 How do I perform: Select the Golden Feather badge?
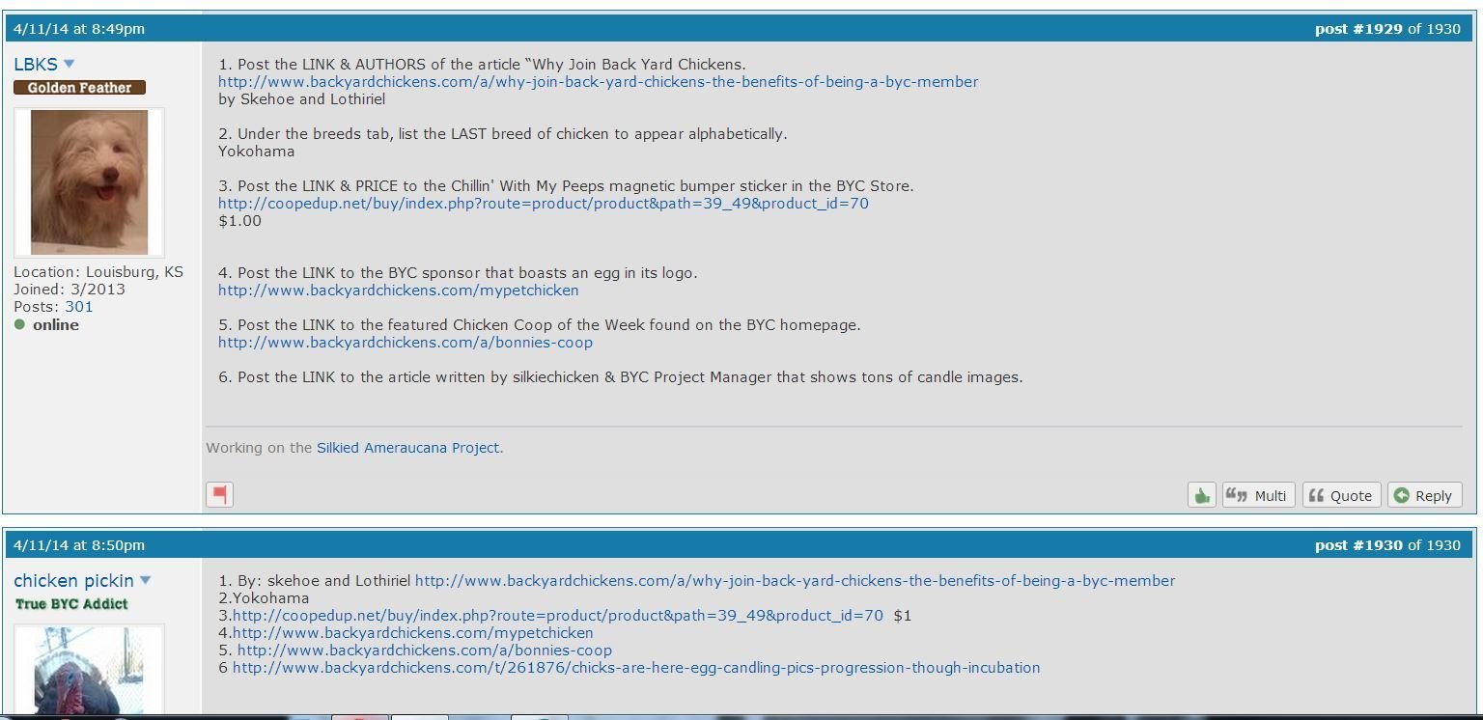pos(79,88)
